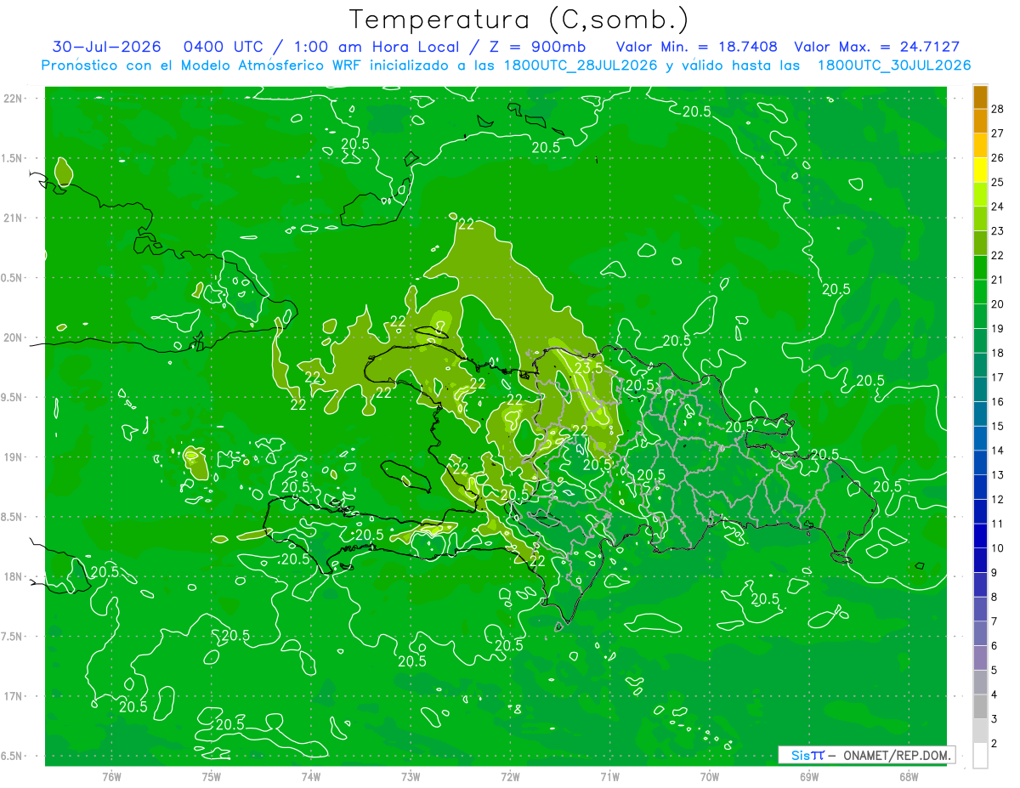The image size is (1020, 788).
Task: Click the '19N' latitude axis label
Action: pyautogui.click(x=13, y=457)
